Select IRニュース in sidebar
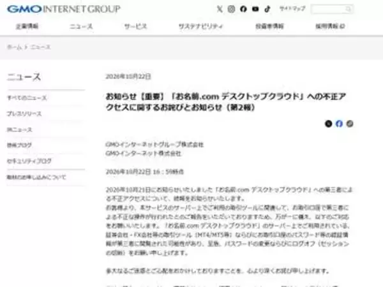This screenshot has height=287, width=383. tap(19, 129)
